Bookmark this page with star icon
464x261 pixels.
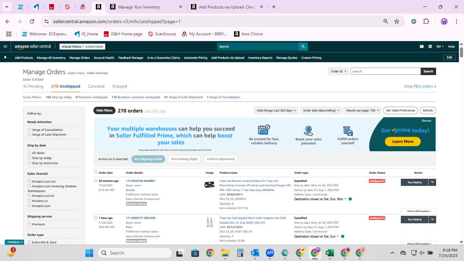(397, 21)
